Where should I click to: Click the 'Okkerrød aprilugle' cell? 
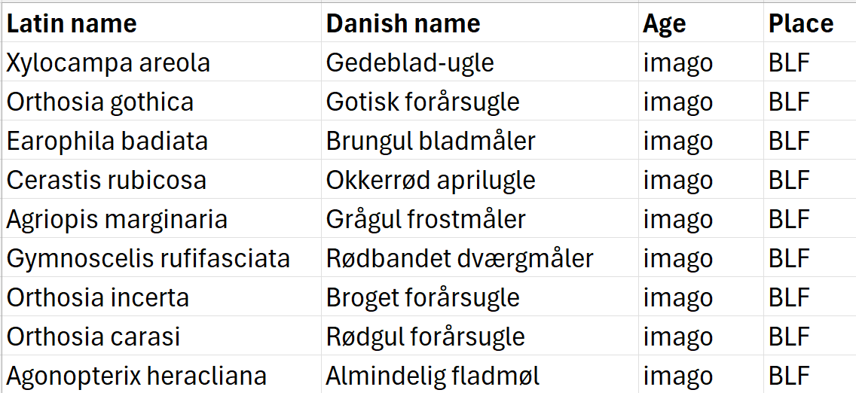(430, 180)
